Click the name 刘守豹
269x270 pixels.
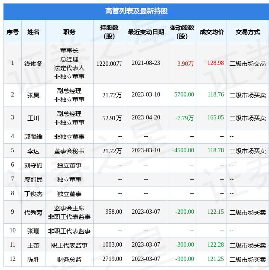pyautogui.click(x=33, y=165)
